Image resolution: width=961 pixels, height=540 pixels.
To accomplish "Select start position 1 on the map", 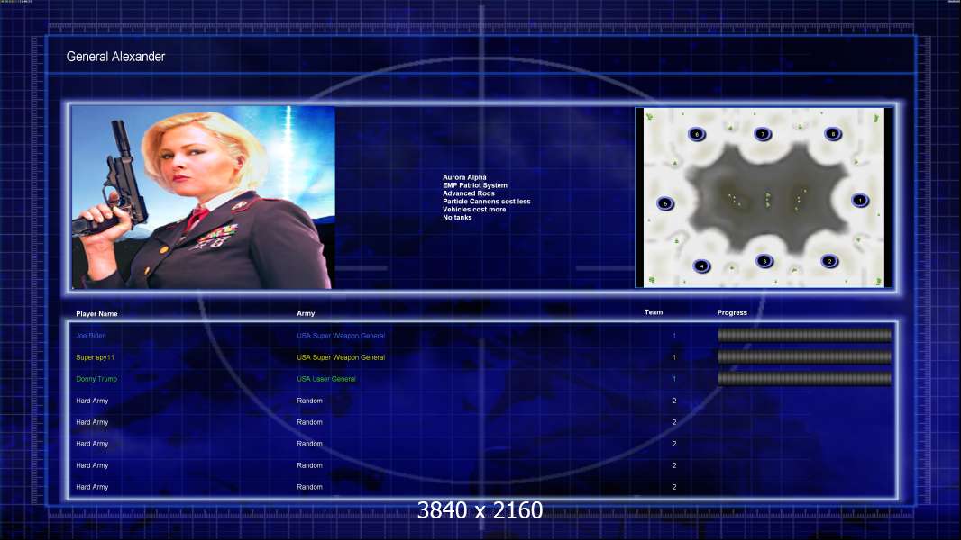I will (860, 200).
